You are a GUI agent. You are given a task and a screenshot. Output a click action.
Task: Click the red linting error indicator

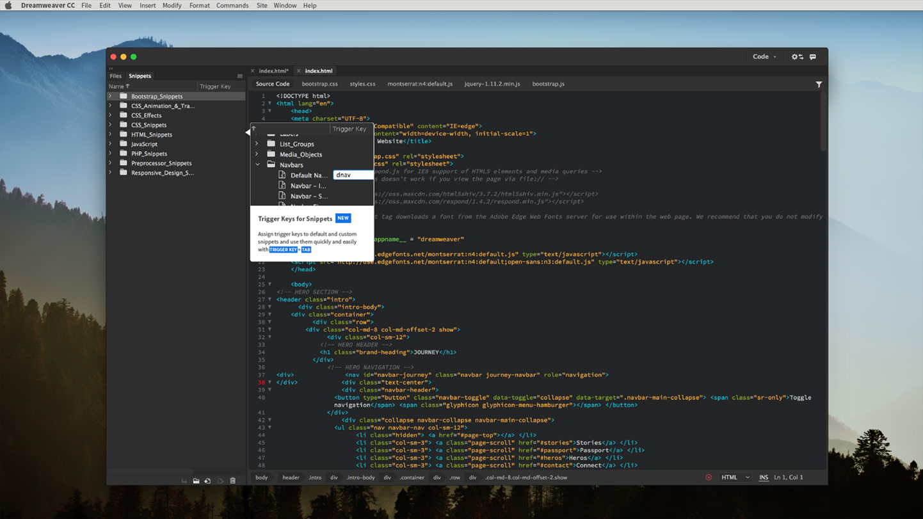(709, 477)
